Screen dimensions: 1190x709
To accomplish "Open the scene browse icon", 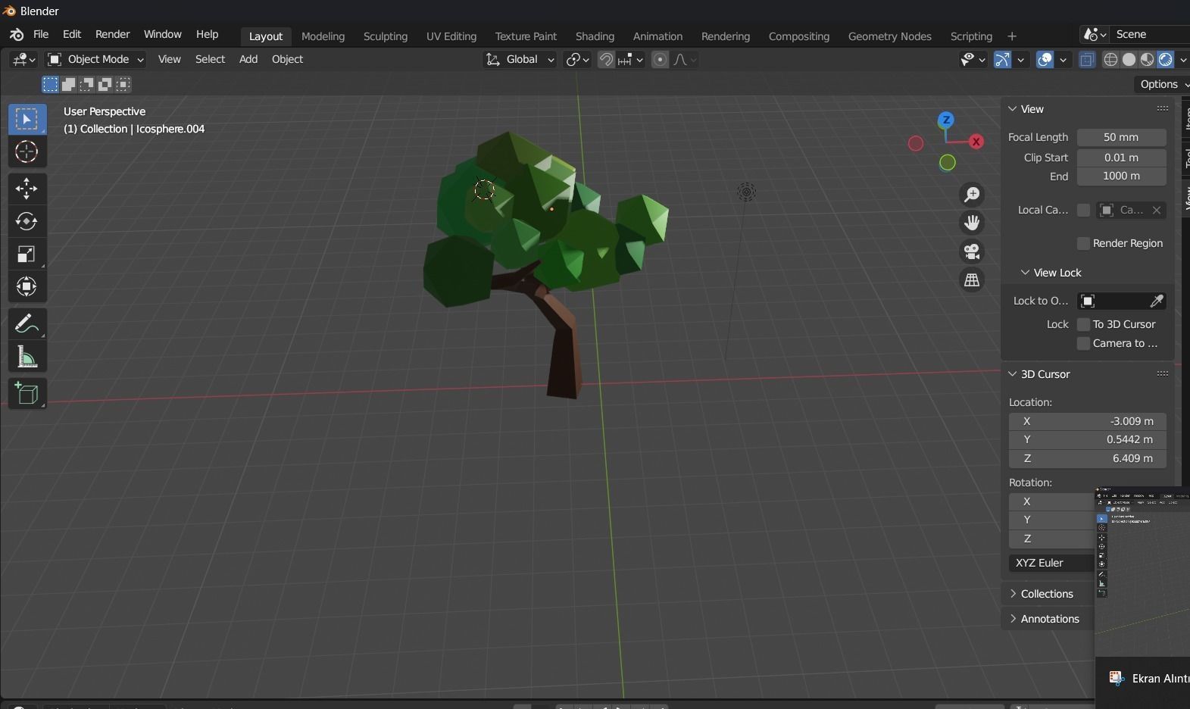I will pos(1095,35).
